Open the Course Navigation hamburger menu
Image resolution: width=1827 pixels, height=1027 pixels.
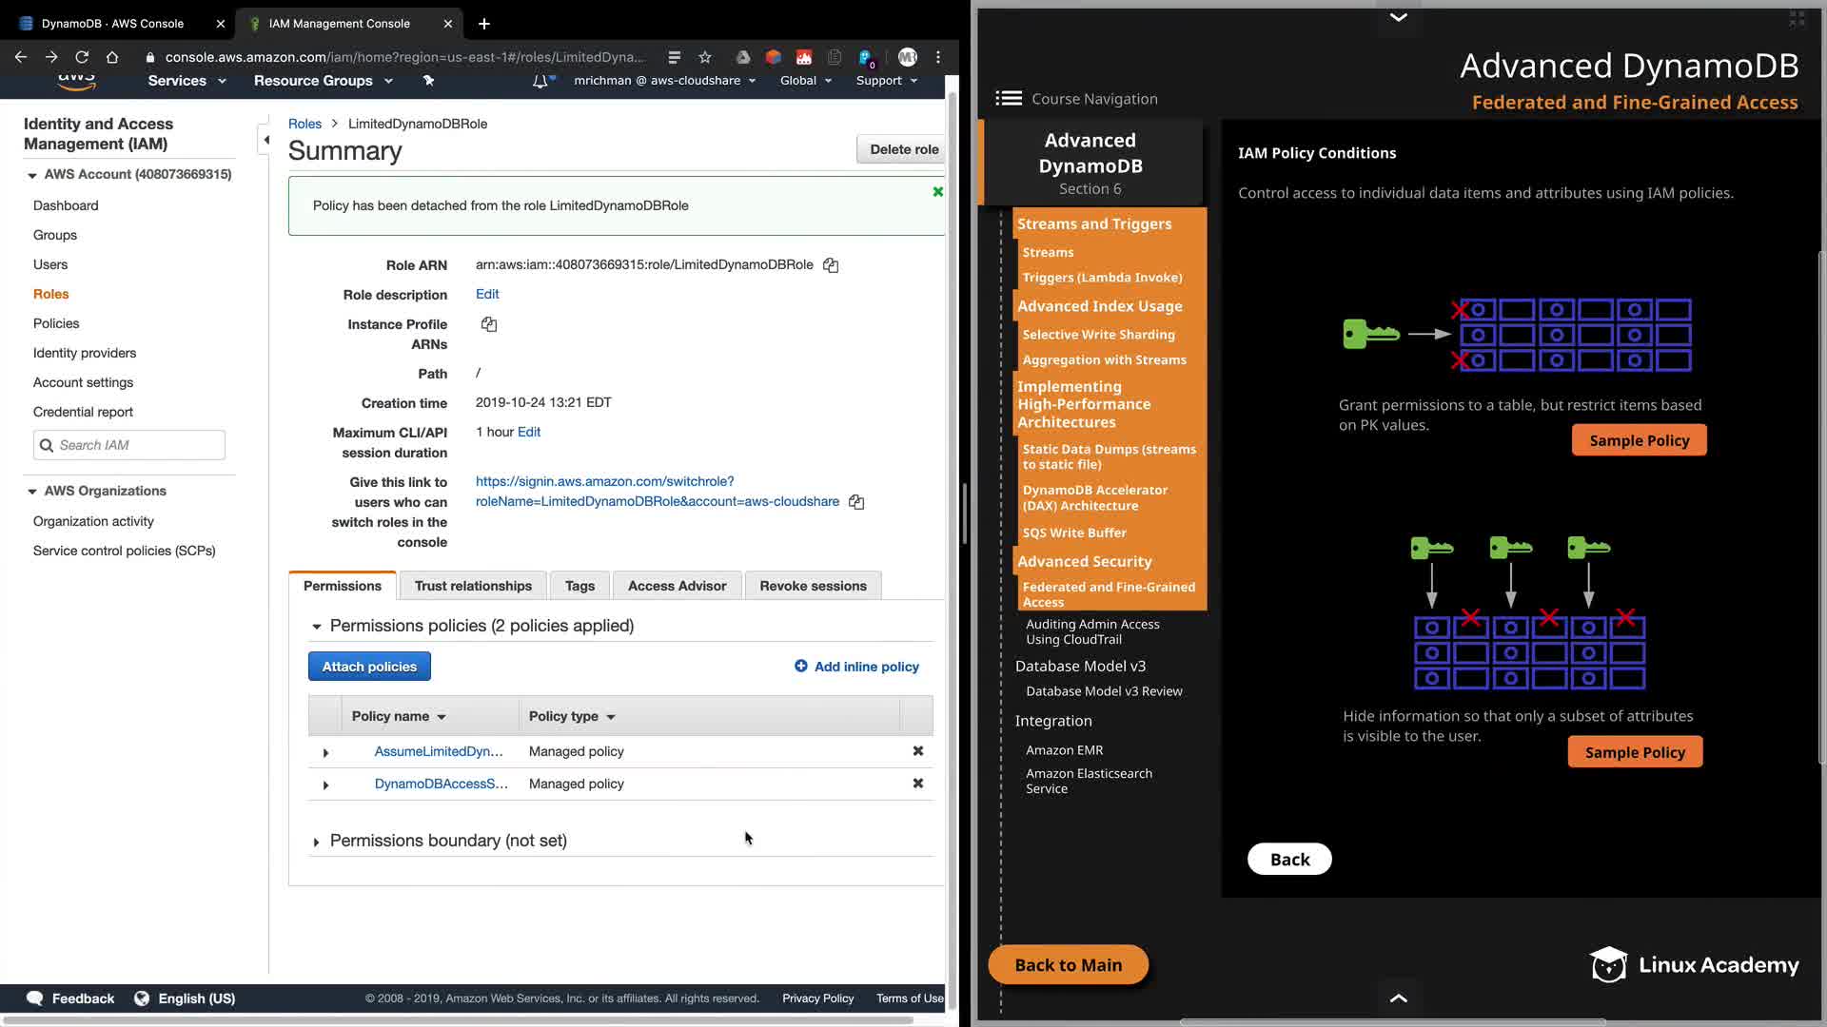tap(1009, 98)
